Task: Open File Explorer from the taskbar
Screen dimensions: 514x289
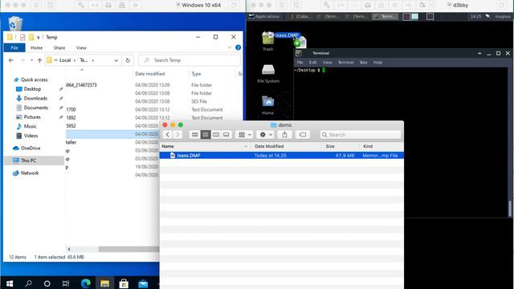Action: click(104, 283)
